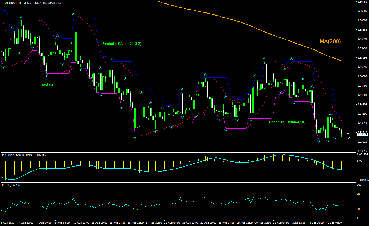Select the Fractals text label
The width and height of the screenshot is (369, 226).
[46, 84]
